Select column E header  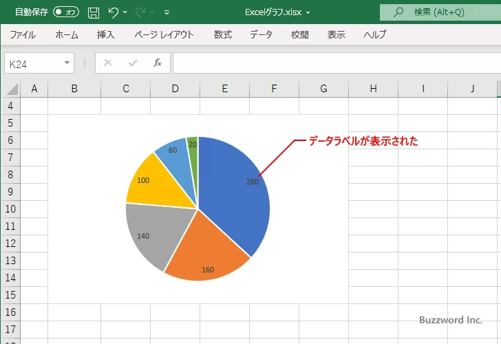click(224, 89)
